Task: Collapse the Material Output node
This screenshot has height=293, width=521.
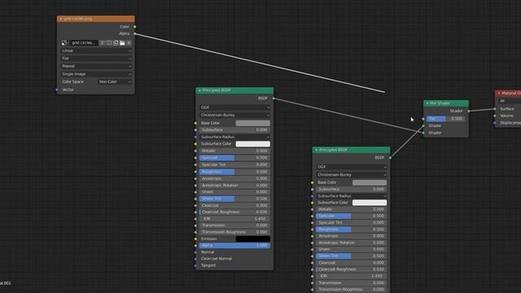Action: tap(499, 94)
